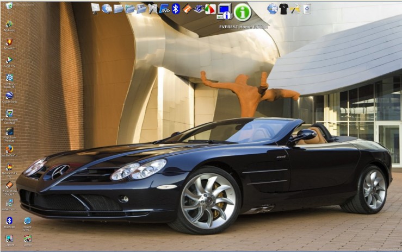This screenshot has height=252, width=402.
Task: Open EVEREST Home Edition from the dock
Action: tap(242, 12)
